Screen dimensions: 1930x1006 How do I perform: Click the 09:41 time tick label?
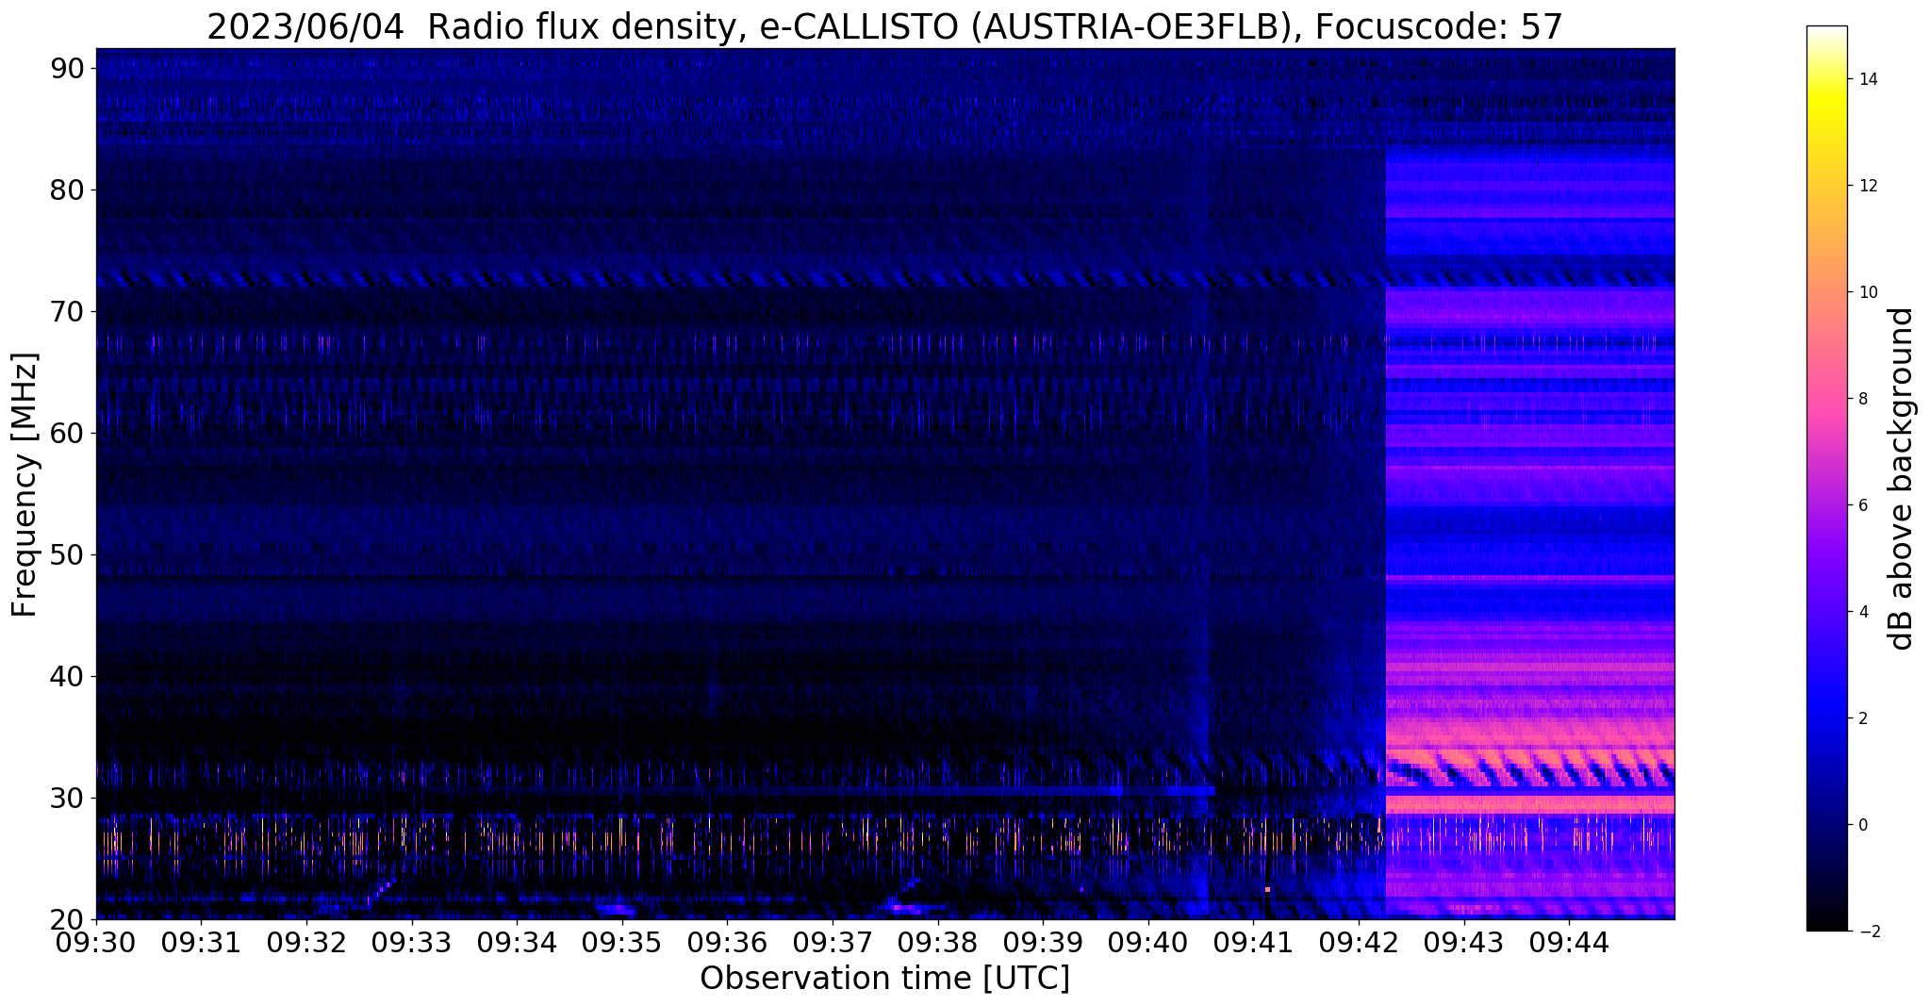coord(1253,943)
